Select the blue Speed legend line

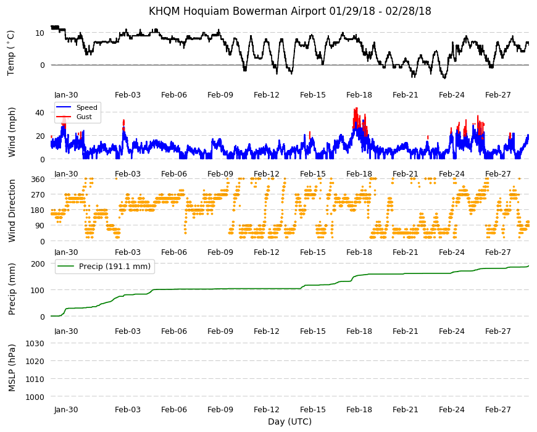[63, 107]
